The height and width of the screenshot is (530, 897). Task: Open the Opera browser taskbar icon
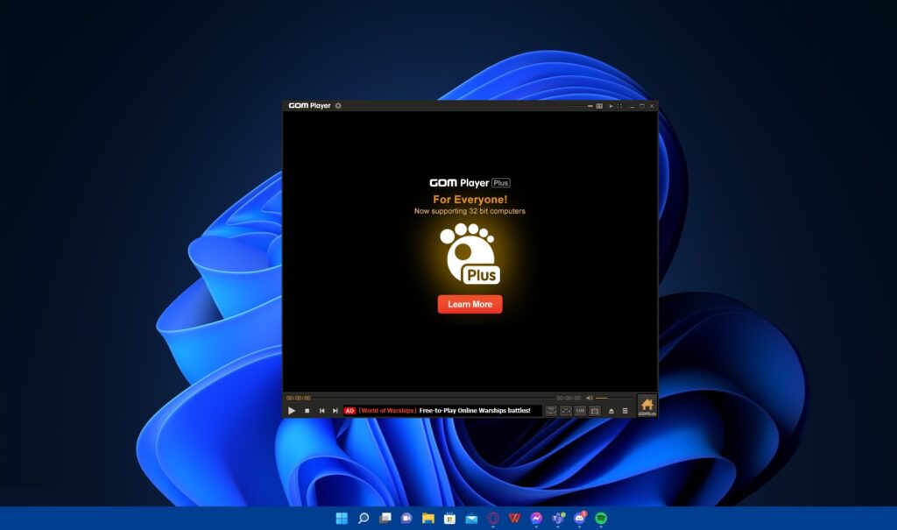[493, 518]
